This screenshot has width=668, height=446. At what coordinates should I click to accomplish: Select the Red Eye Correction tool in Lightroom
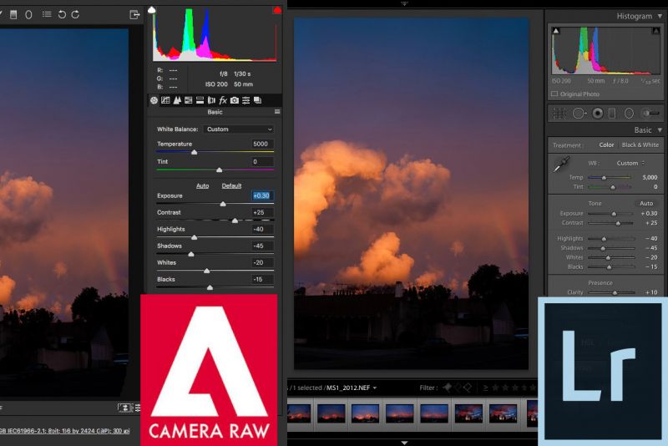pyautogui.click(x=597, y=113)
